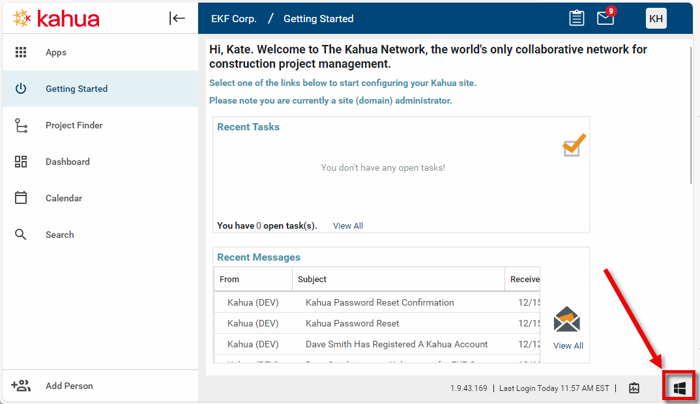The image size is (700, 404).
Task: Open the Kahua Password Reset Confirmation message
Action: [379, 302]
